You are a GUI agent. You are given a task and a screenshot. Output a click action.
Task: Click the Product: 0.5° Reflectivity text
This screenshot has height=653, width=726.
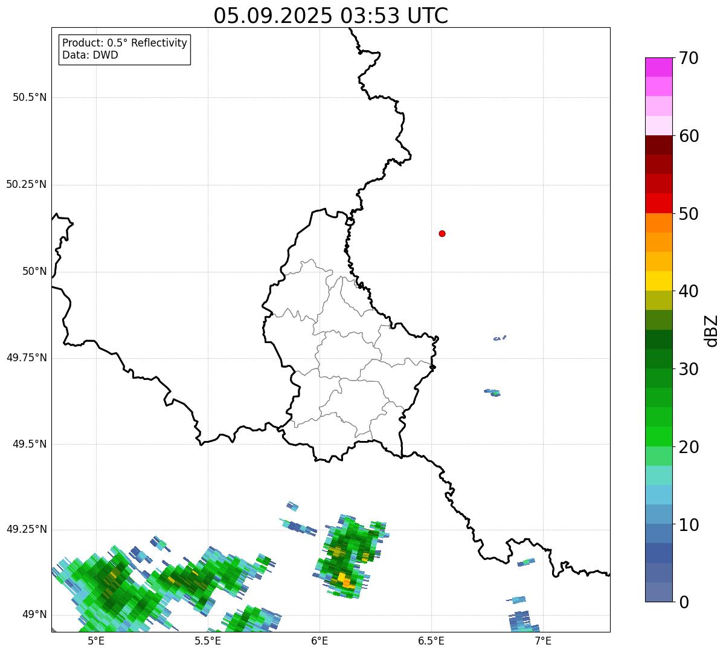pyautogui.click(x=124, y=43)
